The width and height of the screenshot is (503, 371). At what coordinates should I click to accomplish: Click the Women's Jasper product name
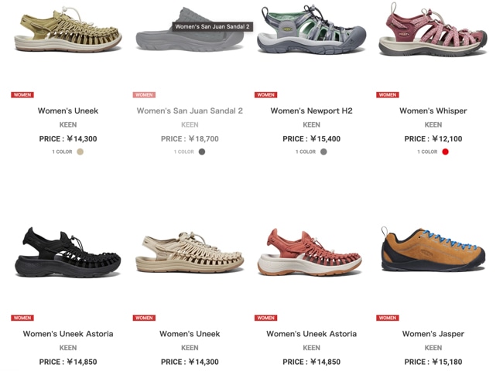[433, 334]
